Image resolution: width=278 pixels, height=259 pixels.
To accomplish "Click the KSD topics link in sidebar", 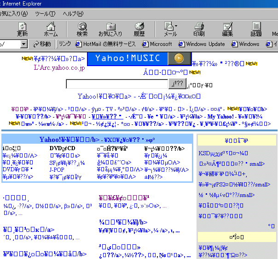I will tap(223, 153).
